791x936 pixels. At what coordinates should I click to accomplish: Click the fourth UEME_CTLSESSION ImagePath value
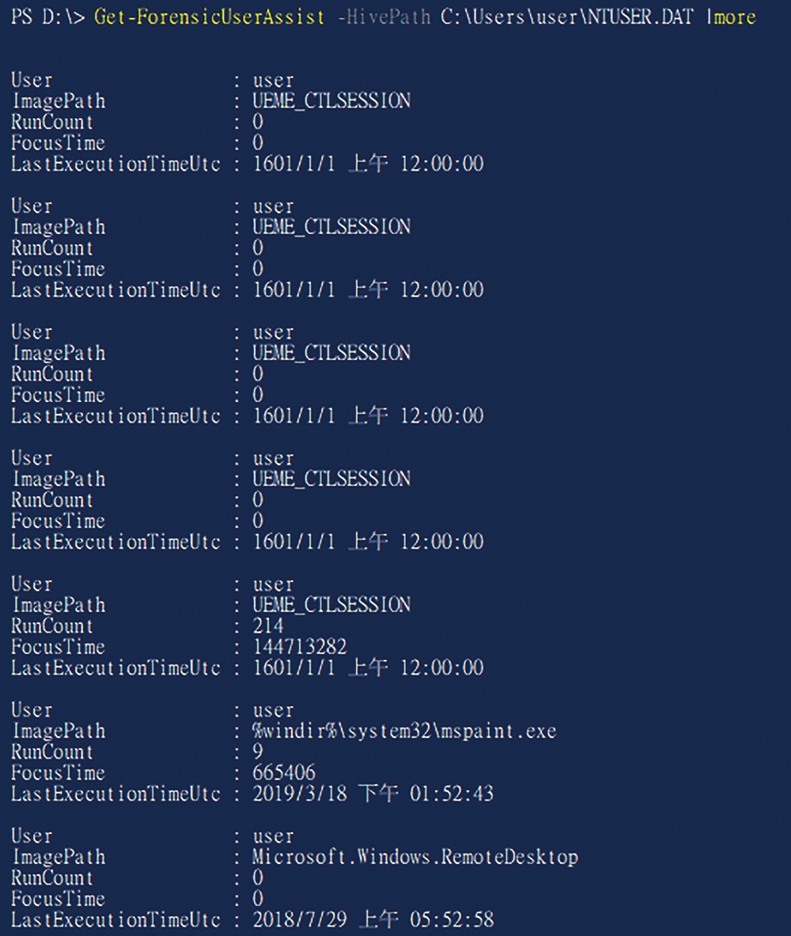tap(331, 478)
